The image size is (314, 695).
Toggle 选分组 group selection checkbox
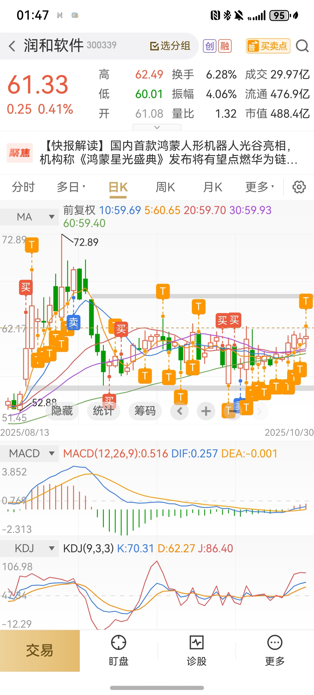(170, 46)
